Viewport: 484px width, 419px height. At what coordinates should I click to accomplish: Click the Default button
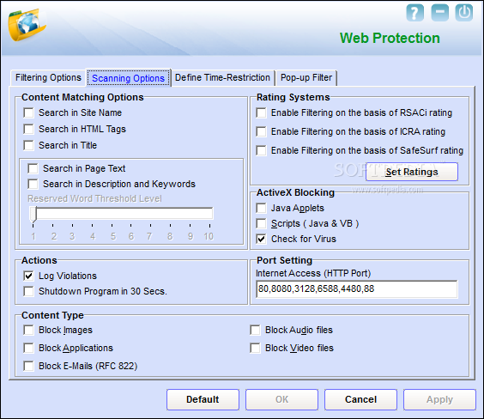203,399
